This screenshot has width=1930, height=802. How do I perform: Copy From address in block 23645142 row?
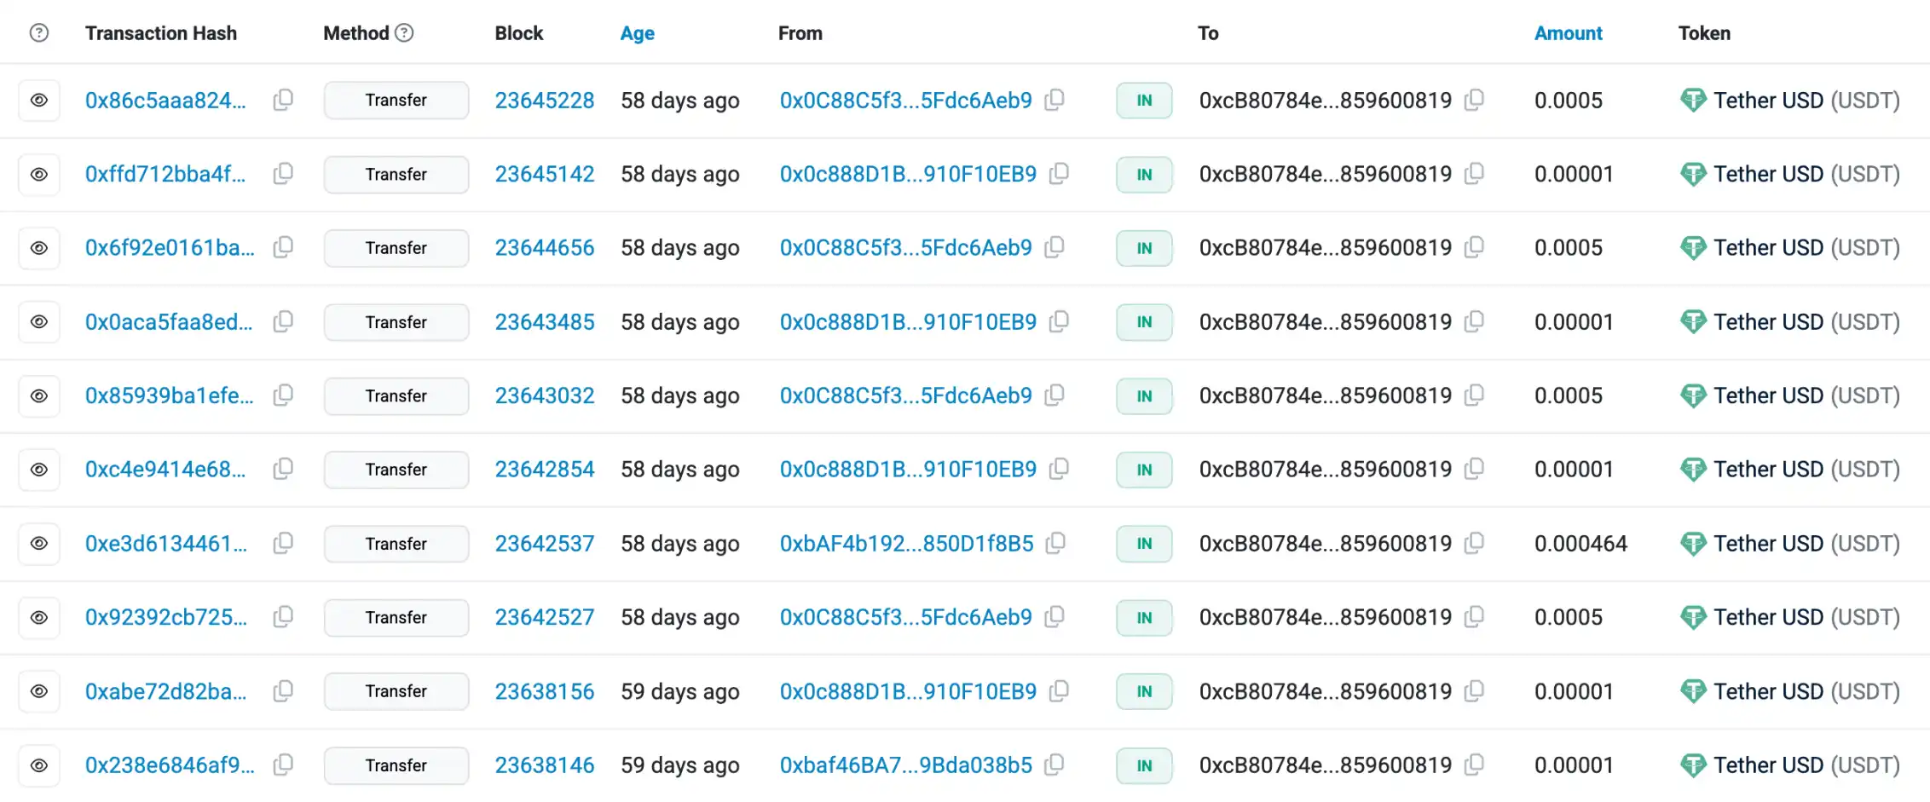1059,174
